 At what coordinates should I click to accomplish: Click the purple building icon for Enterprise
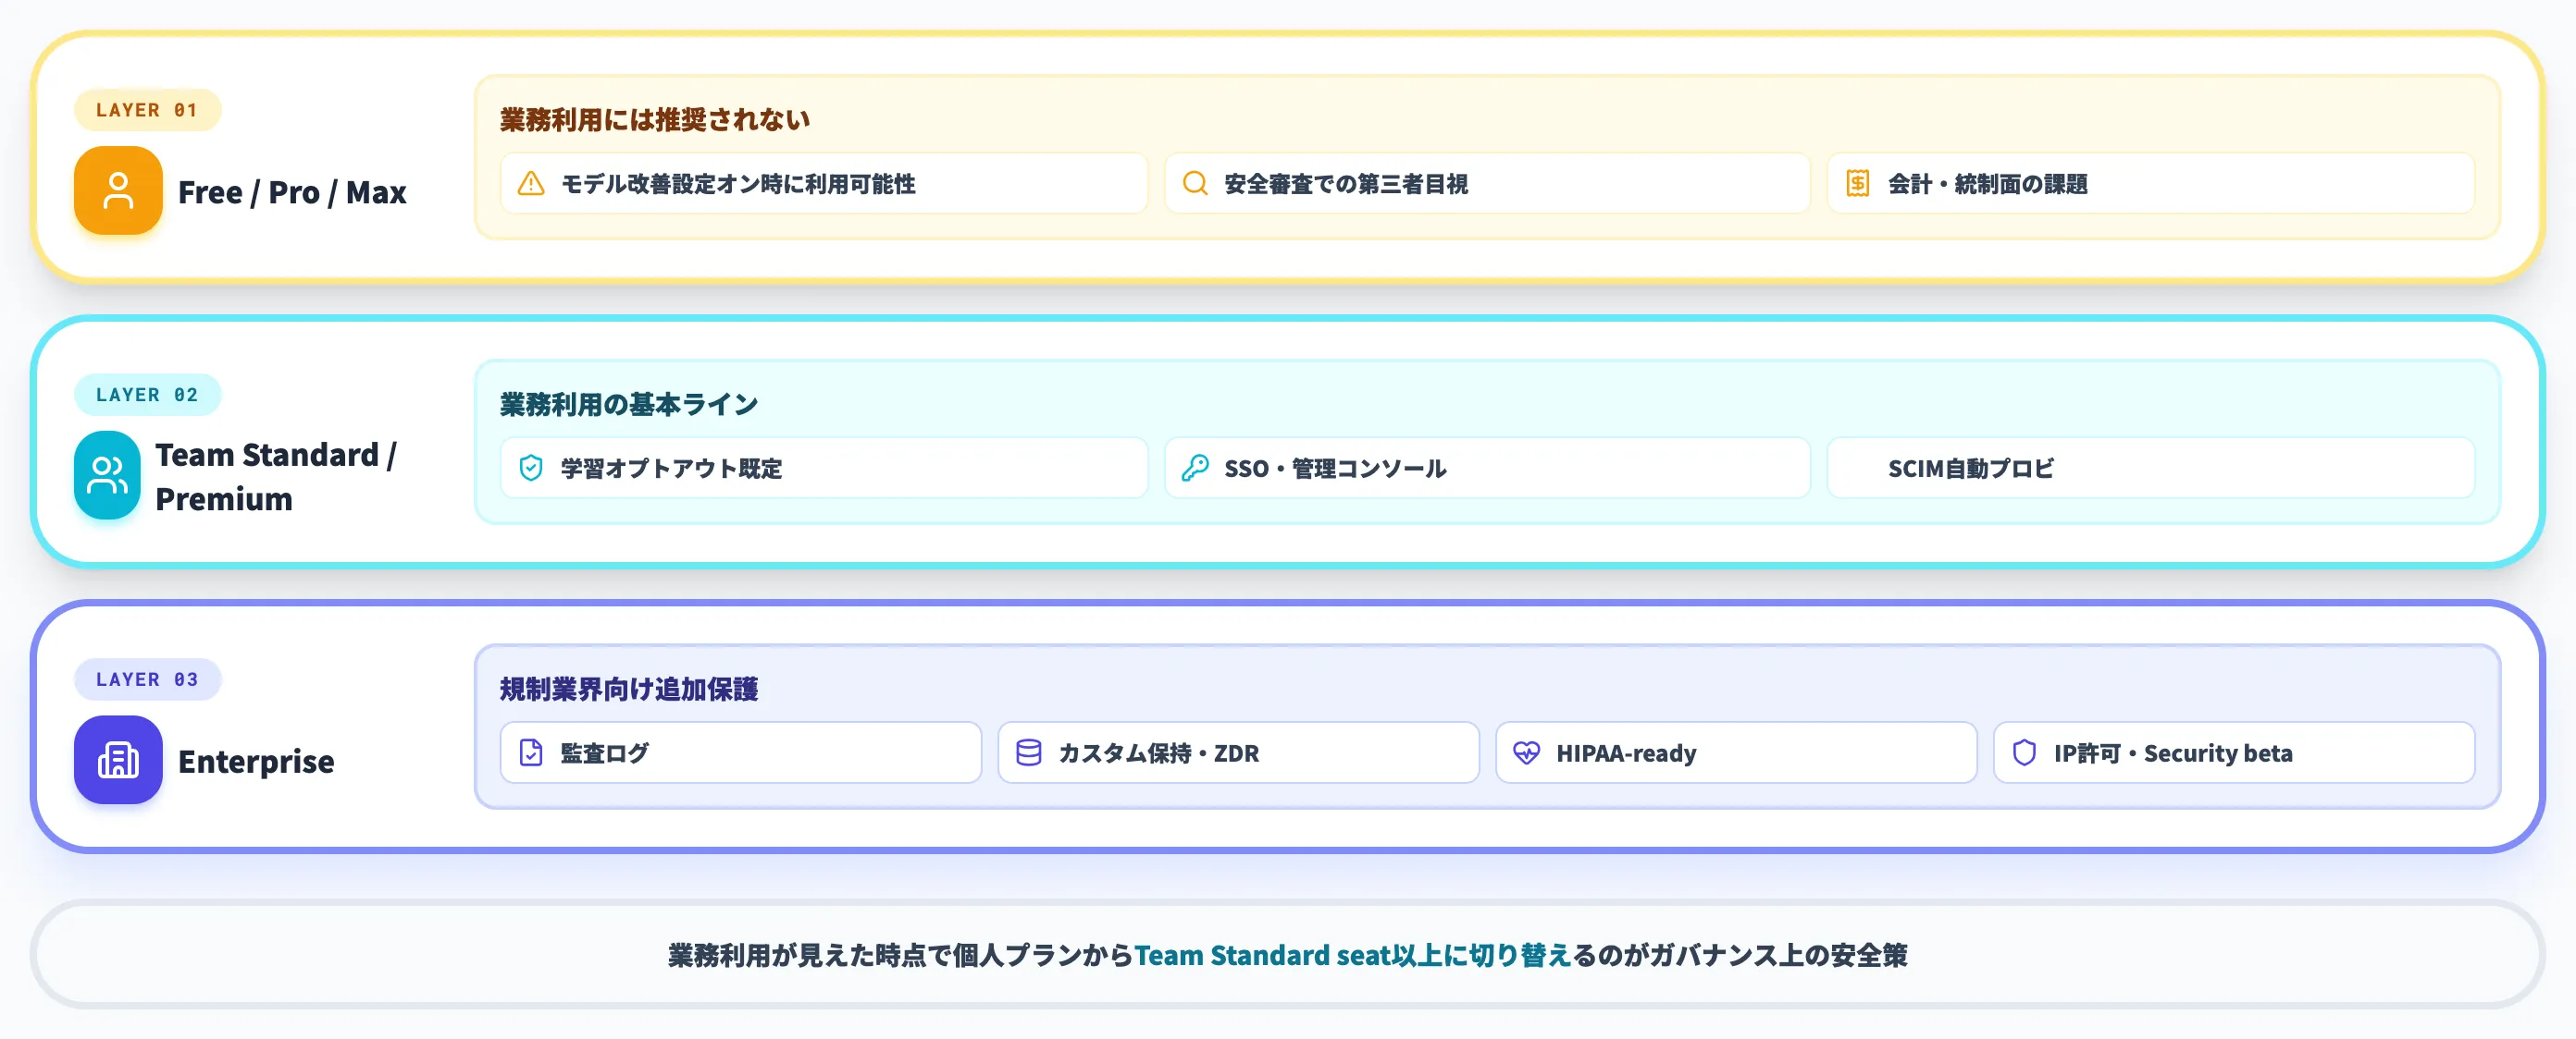coord(118,759)
